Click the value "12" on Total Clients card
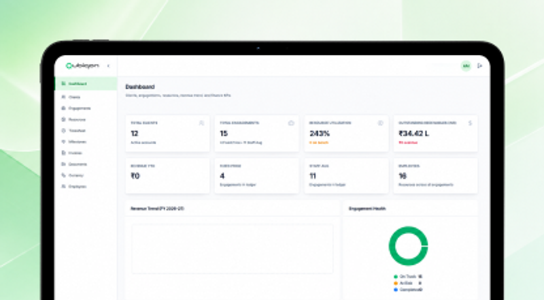Viewport: 544px width, 300px height. (135, 134)
